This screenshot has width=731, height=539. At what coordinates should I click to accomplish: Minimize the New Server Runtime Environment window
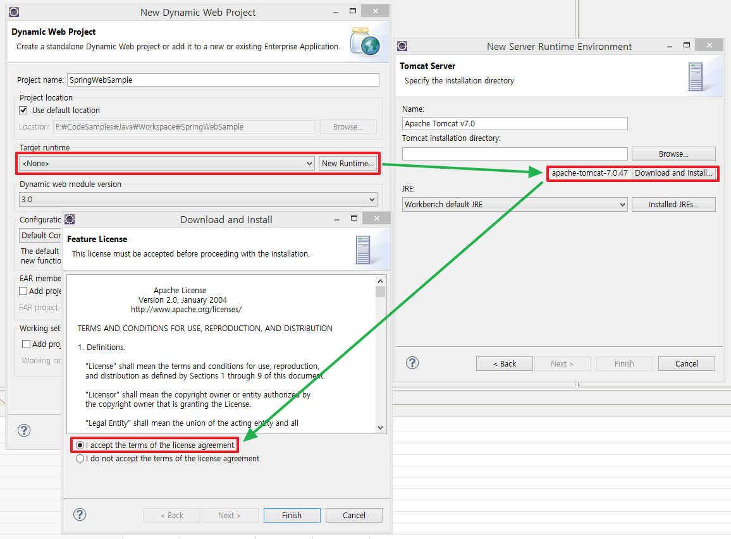point(670,47)
